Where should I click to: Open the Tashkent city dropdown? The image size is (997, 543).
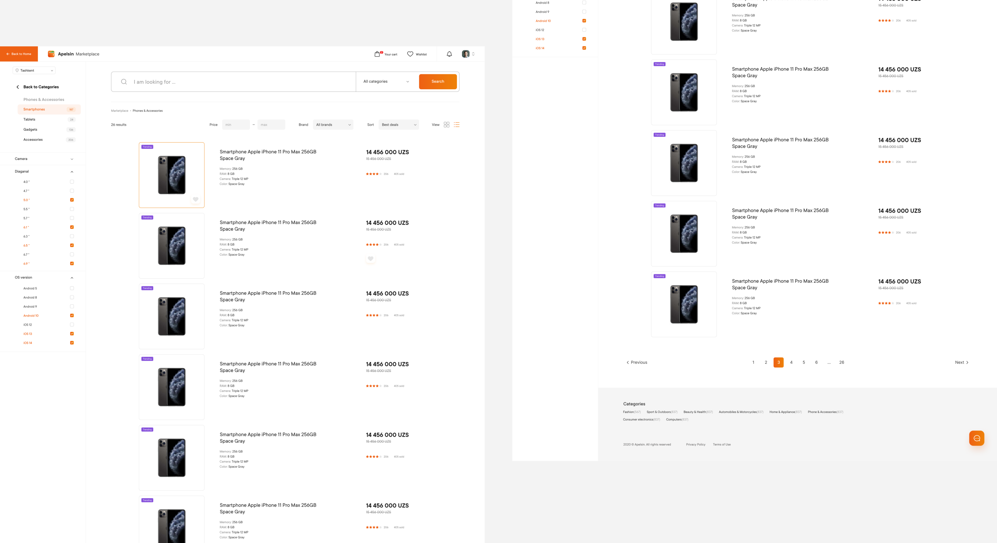coord(34,70)
